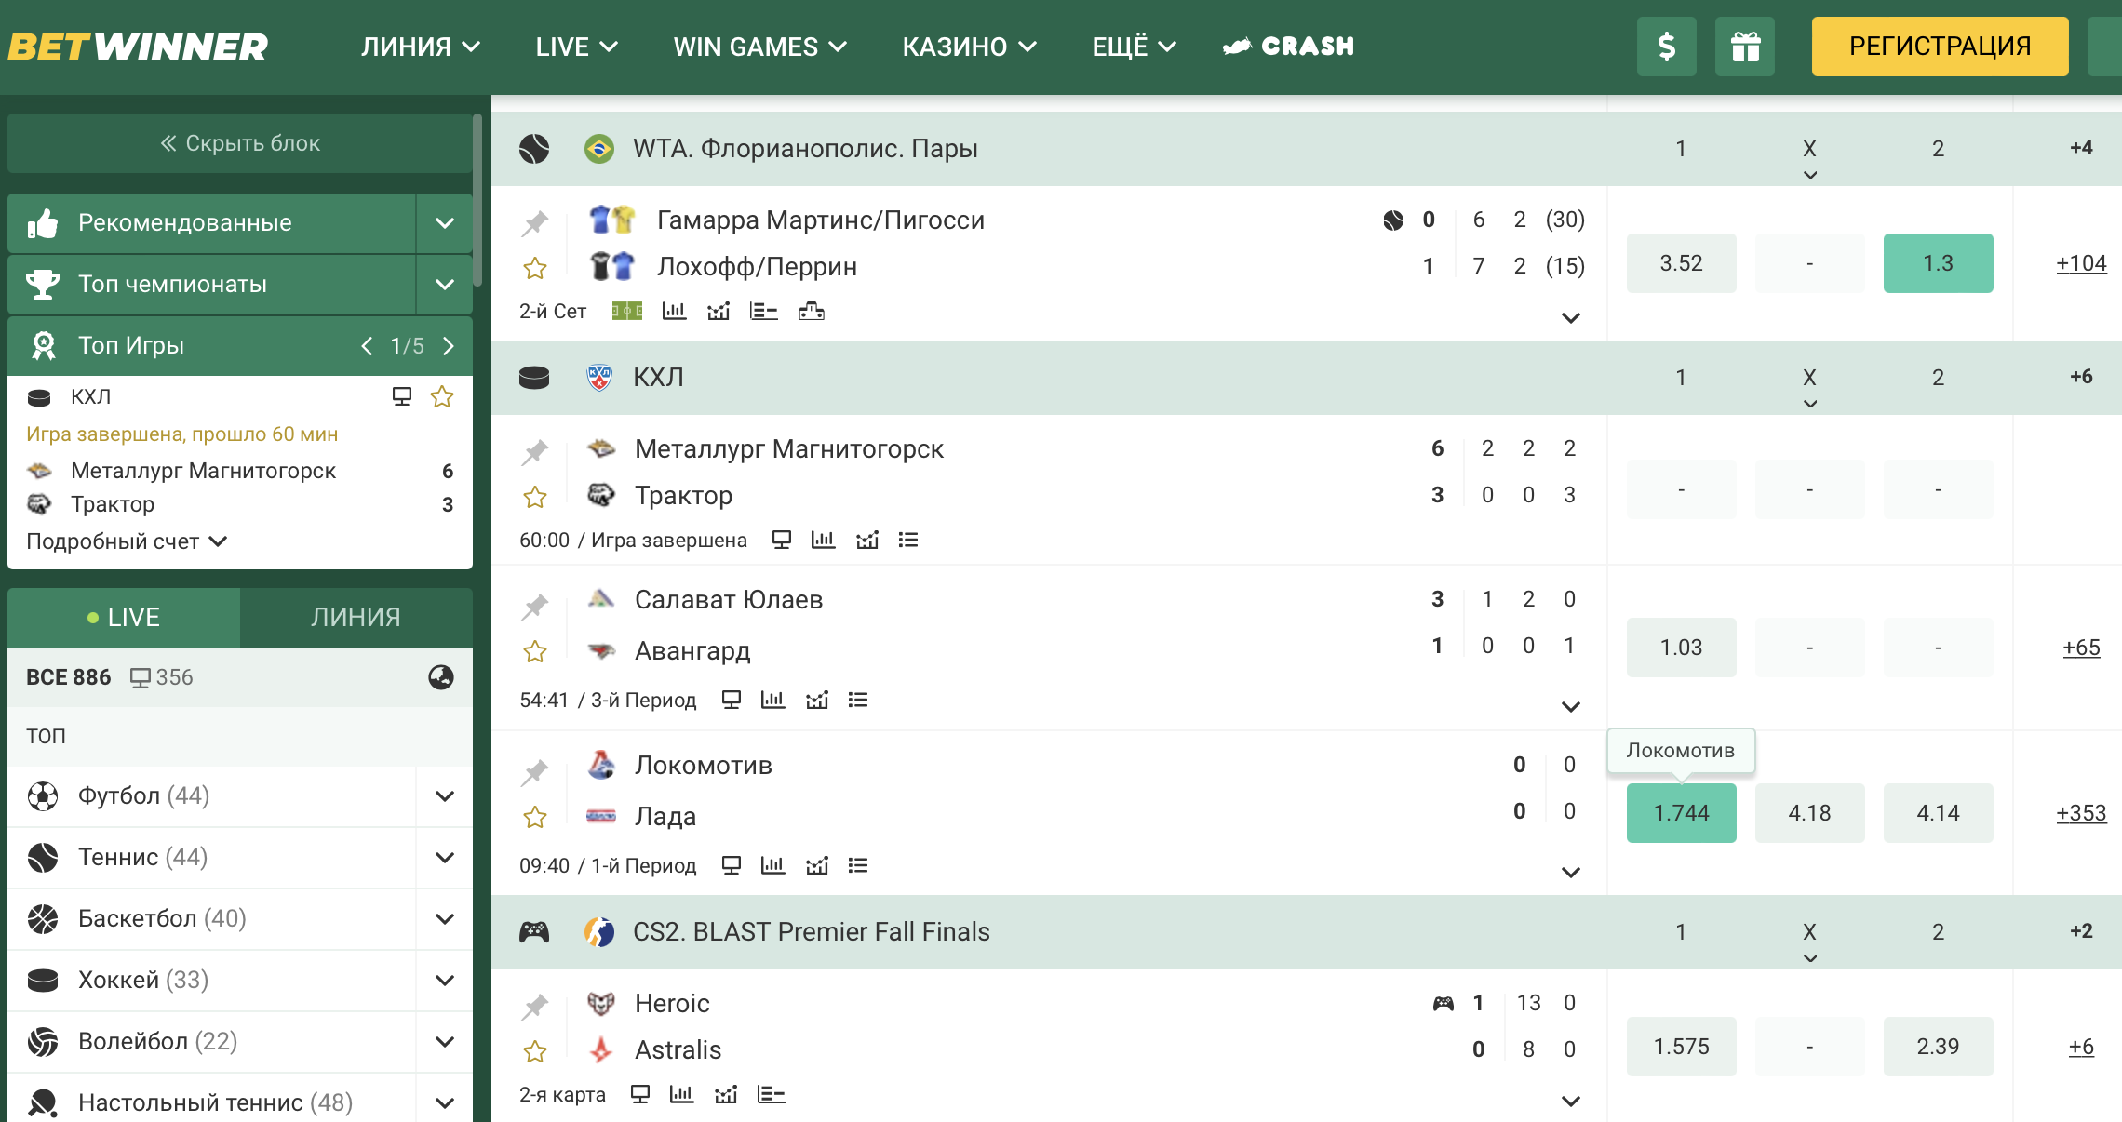Open +353 more markets link

click(2081, 813)
